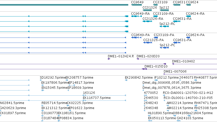Open EST EK050113.5prime
Viewport: 217px width, 122px height.
tap(162, 118)
